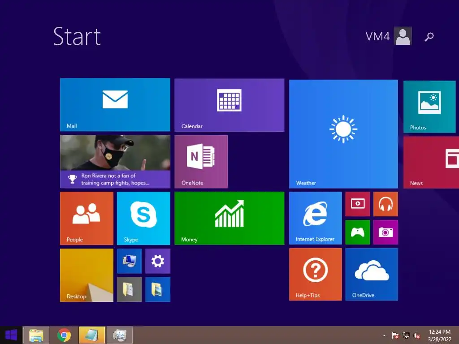Viewport: 459px width, 344px height.
Task: Click the muted volume tray icon
Action: (x=417, y=335)
